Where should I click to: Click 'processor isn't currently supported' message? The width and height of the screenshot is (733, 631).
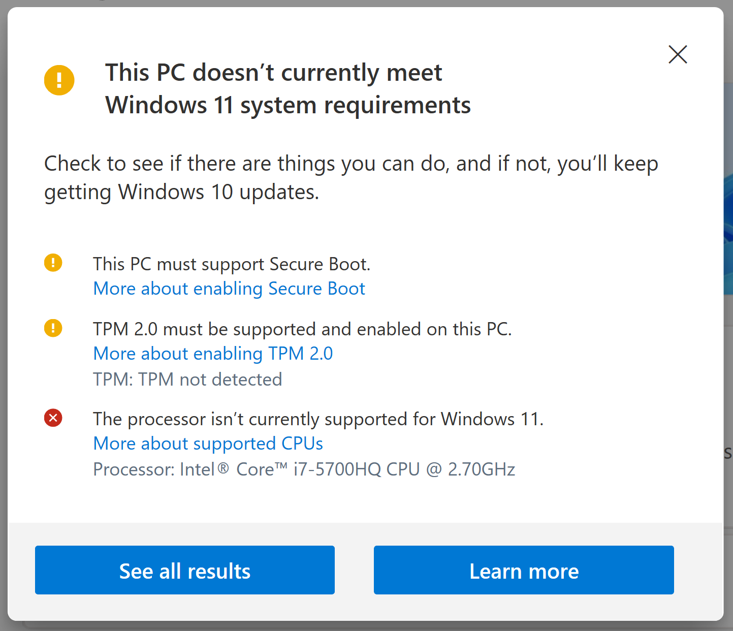point(318,419)
